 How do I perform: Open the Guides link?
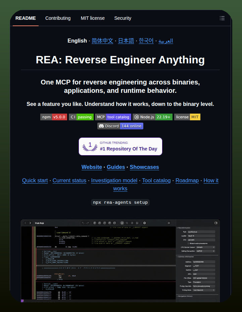[116, 167]
